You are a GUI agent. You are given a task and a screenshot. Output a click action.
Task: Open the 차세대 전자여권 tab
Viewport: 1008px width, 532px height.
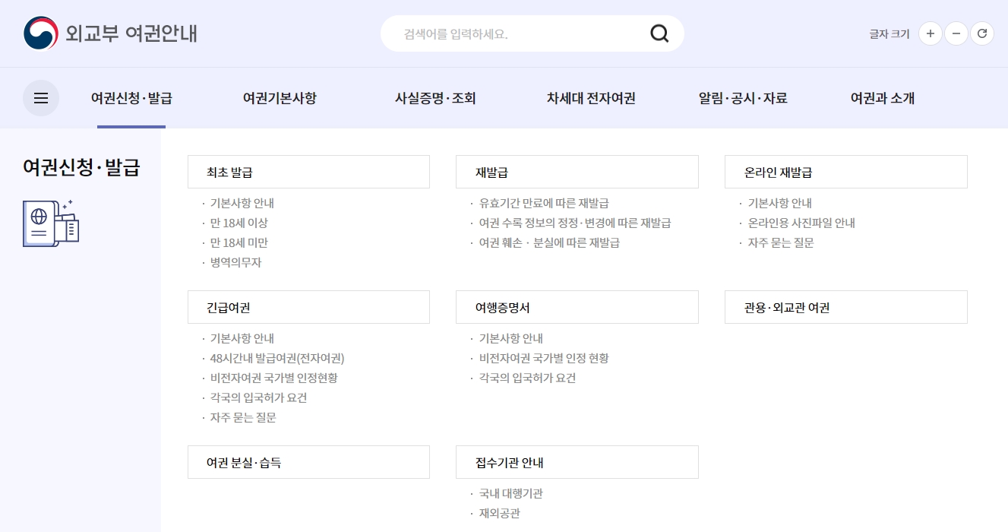(591, 97)
